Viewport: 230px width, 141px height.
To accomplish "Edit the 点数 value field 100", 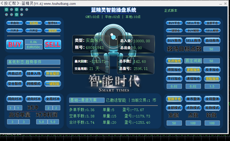I will point(193,123).
